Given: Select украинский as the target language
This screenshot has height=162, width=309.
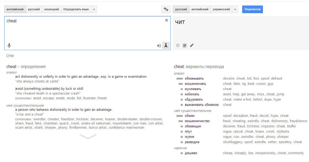Looking at the screenshot, I should click(221, 9).
